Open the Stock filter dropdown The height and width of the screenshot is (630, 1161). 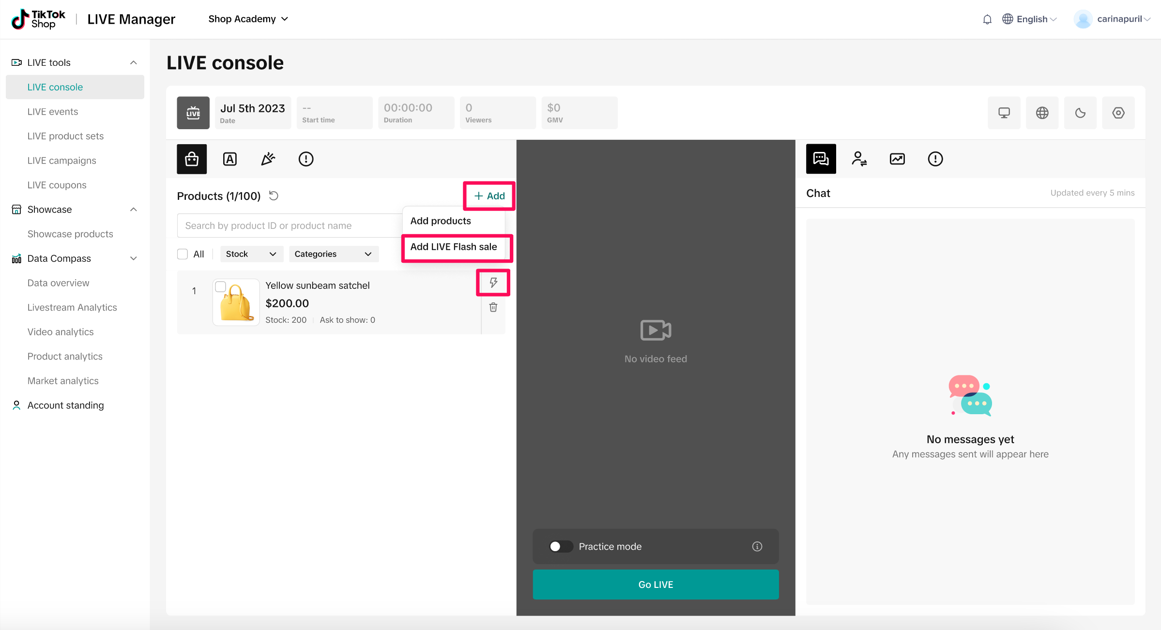[x=251, y=254]
